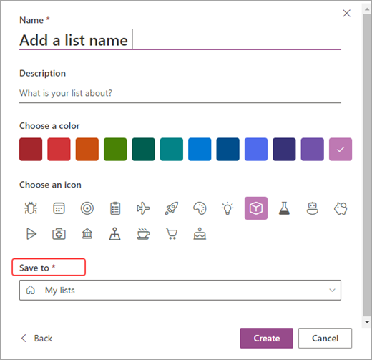Pick the bright blue color swatch
Image resolution: width=372 pixels, height=360 pixels.
(x=200, y=149)
